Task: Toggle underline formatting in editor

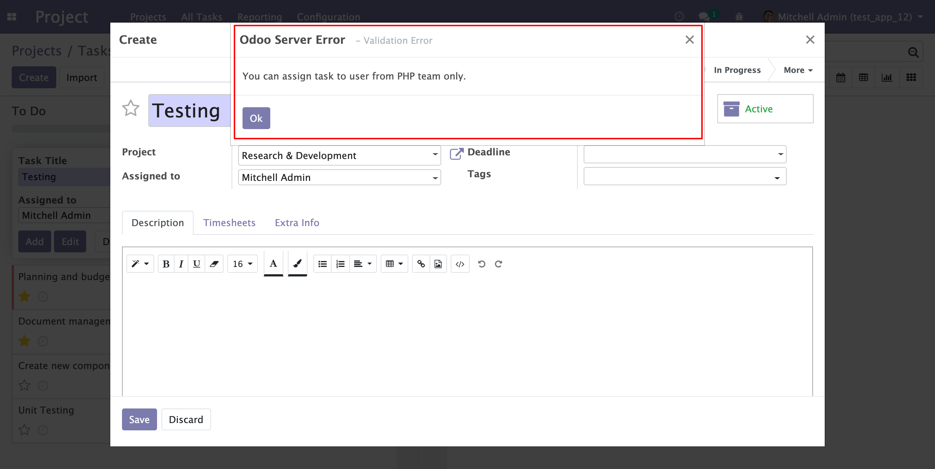Action: pyautogui.click(x=196, y=264)
